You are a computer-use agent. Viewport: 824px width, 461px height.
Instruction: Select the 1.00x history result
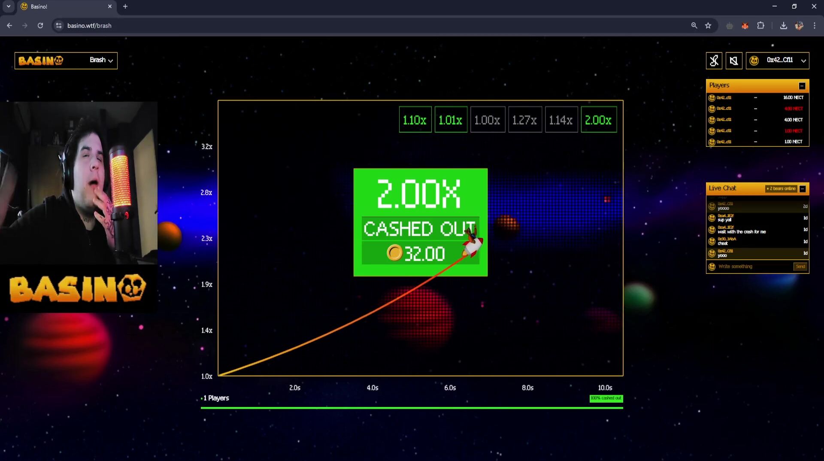pyautogui.click(x=488, y=120)
